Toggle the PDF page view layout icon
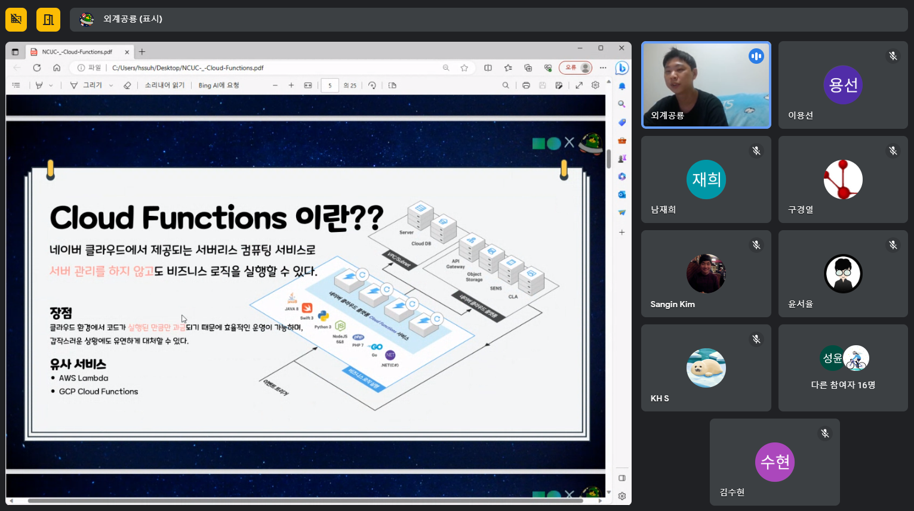This screenshot has height=511, width=914. [x=392, y=85]
